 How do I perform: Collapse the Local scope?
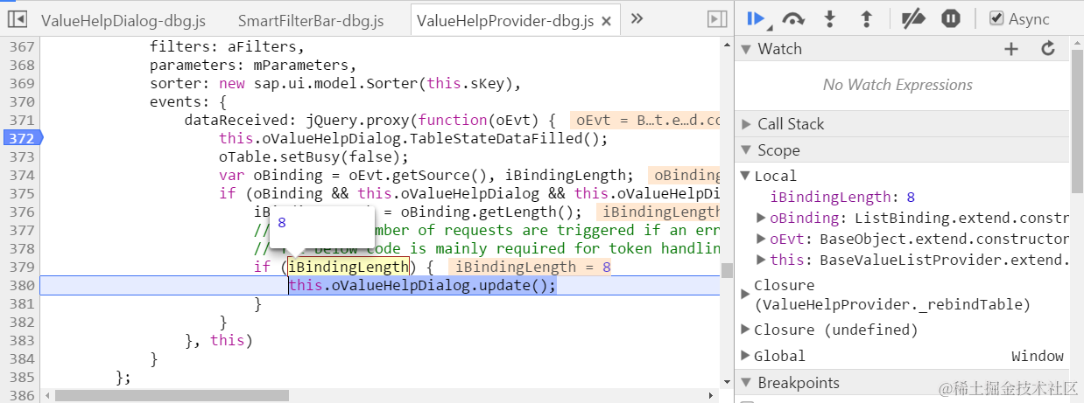click(x=746, y=177)
